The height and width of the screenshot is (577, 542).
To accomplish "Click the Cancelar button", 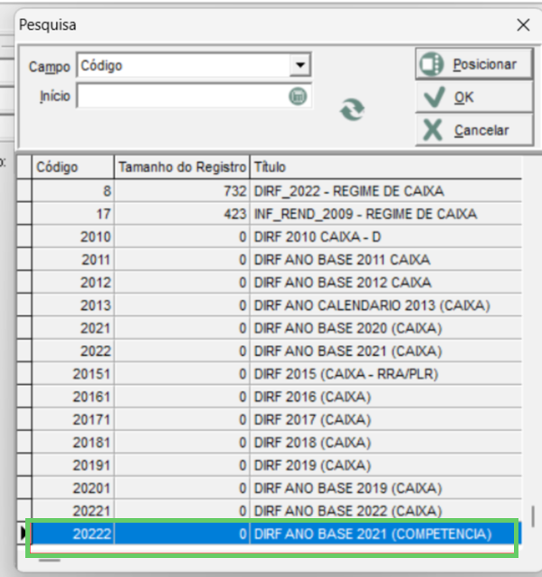I will coord(474,130).
